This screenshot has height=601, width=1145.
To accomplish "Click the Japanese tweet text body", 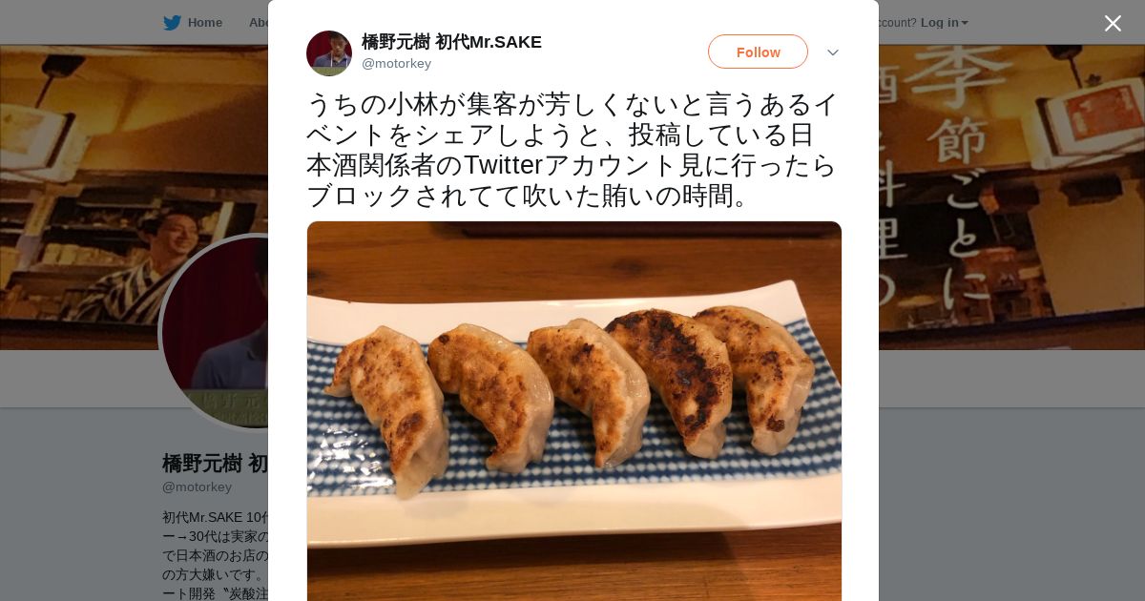I will tap(572, 150).
